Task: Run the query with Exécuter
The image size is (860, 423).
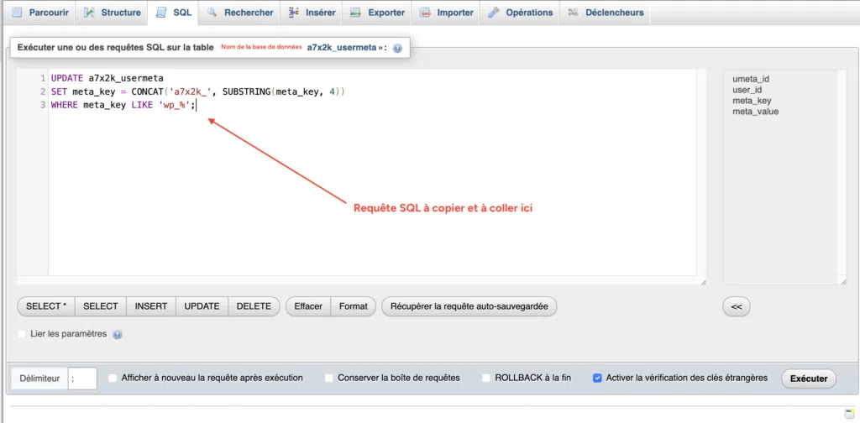Action: (809, 379)
